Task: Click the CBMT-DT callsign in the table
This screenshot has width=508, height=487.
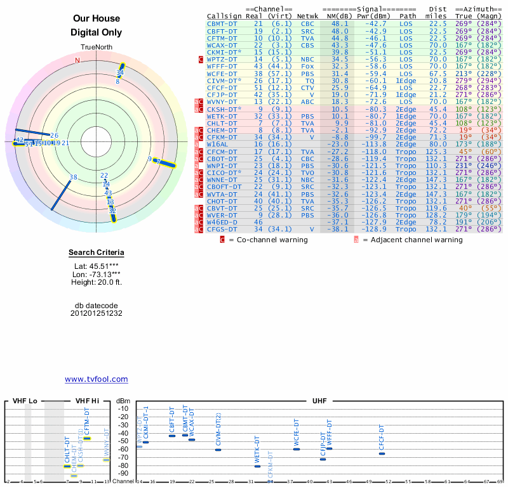Action: click(x=222, y=23)
